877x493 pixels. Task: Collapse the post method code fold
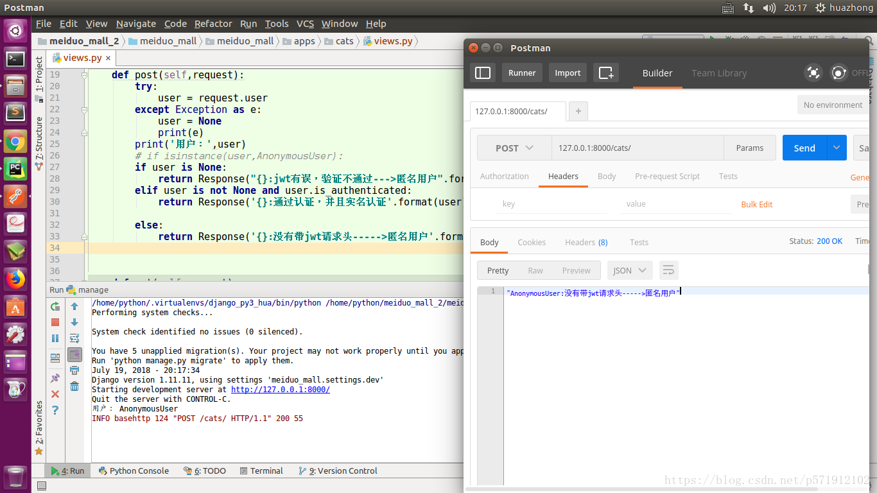click(x=84, y=74)
